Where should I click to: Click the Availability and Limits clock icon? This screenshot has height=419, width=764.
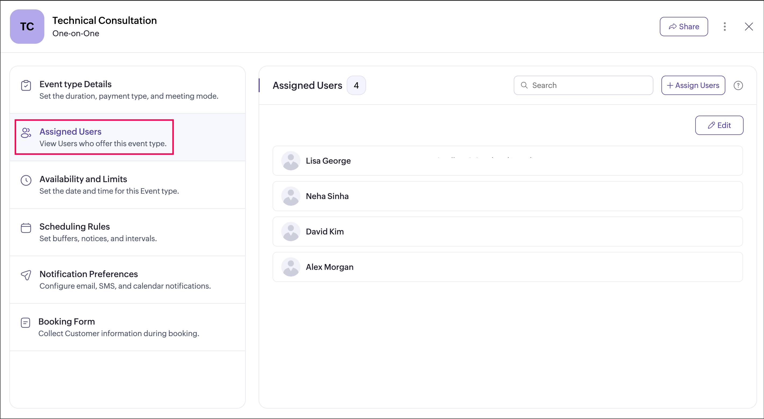[x=26, y=180]
